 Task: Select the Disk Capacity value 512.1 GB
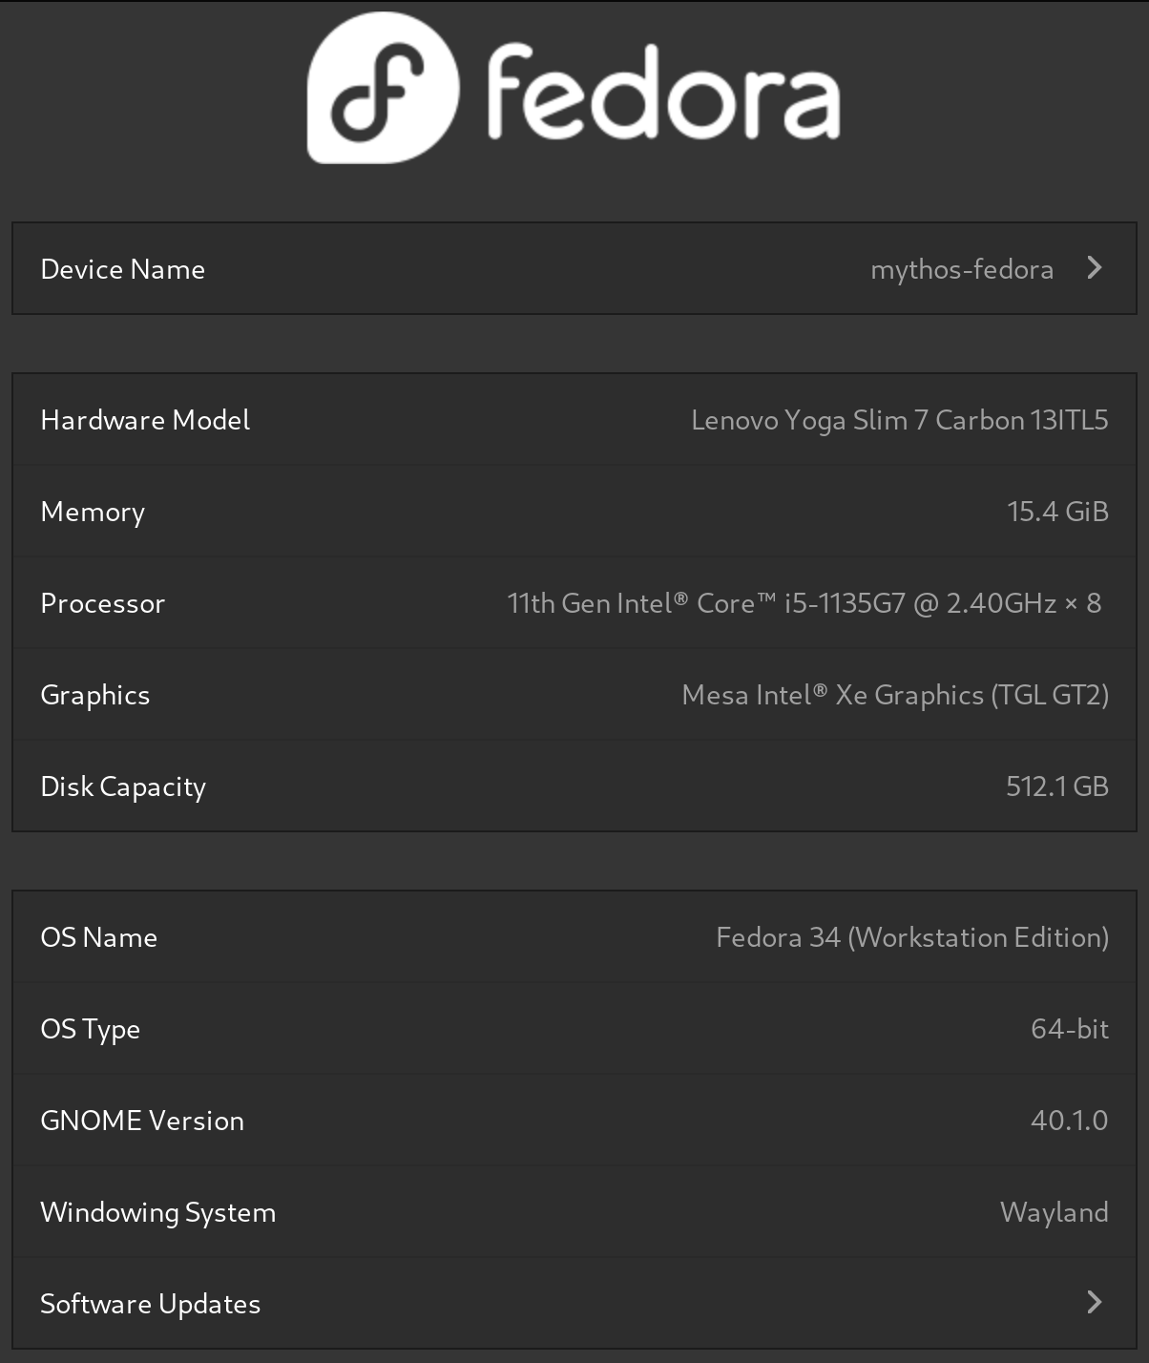(1057, 786)
